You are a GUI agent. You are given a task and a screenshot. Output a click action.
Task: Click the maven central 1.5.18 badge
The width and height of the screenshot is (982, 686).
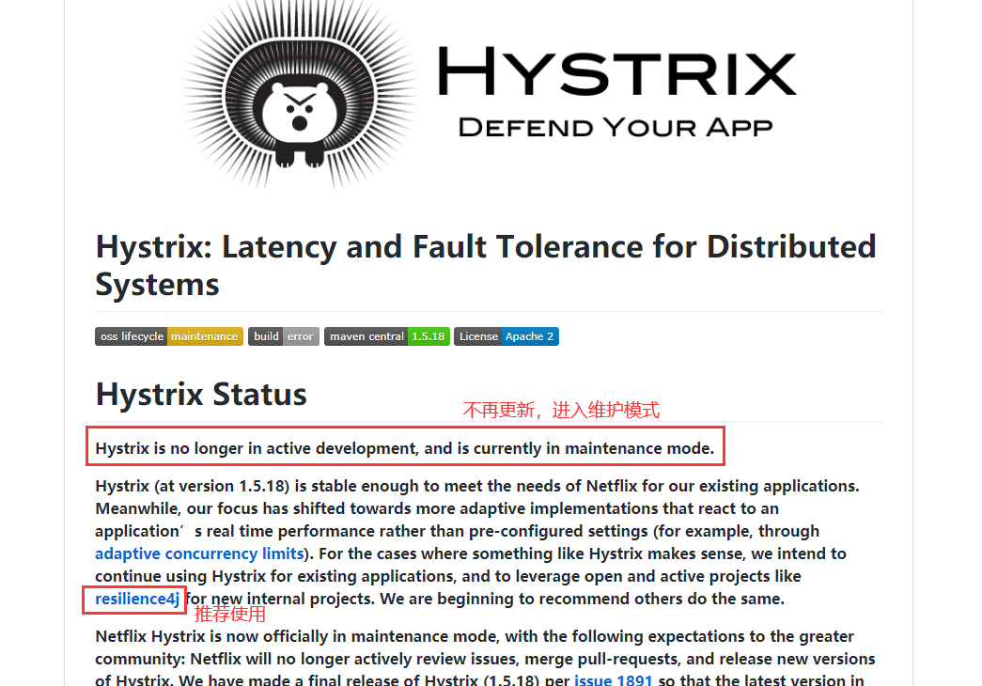387,336
